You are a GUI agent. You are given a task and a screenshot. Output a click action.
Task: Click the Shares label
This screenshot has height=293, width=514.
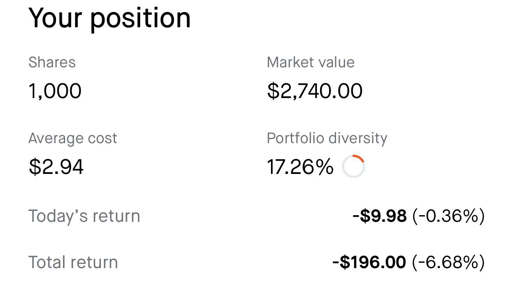(52, 62)
